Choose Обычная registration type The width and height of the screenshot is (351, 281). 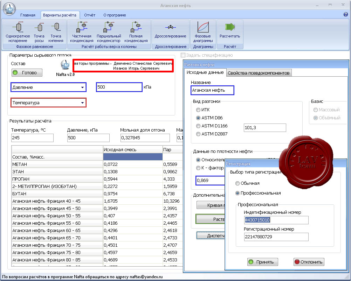tap(238, 183)
